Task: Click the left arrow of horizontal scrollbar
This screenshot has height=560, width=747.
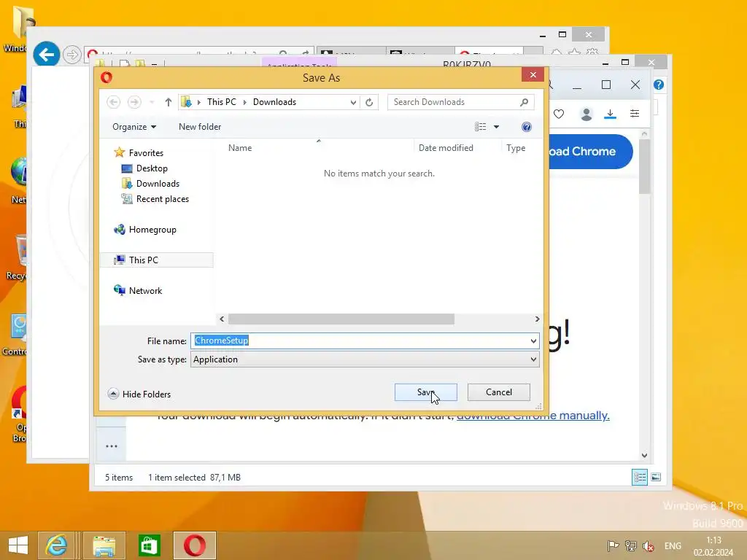Action: click(x=222, y=319)
